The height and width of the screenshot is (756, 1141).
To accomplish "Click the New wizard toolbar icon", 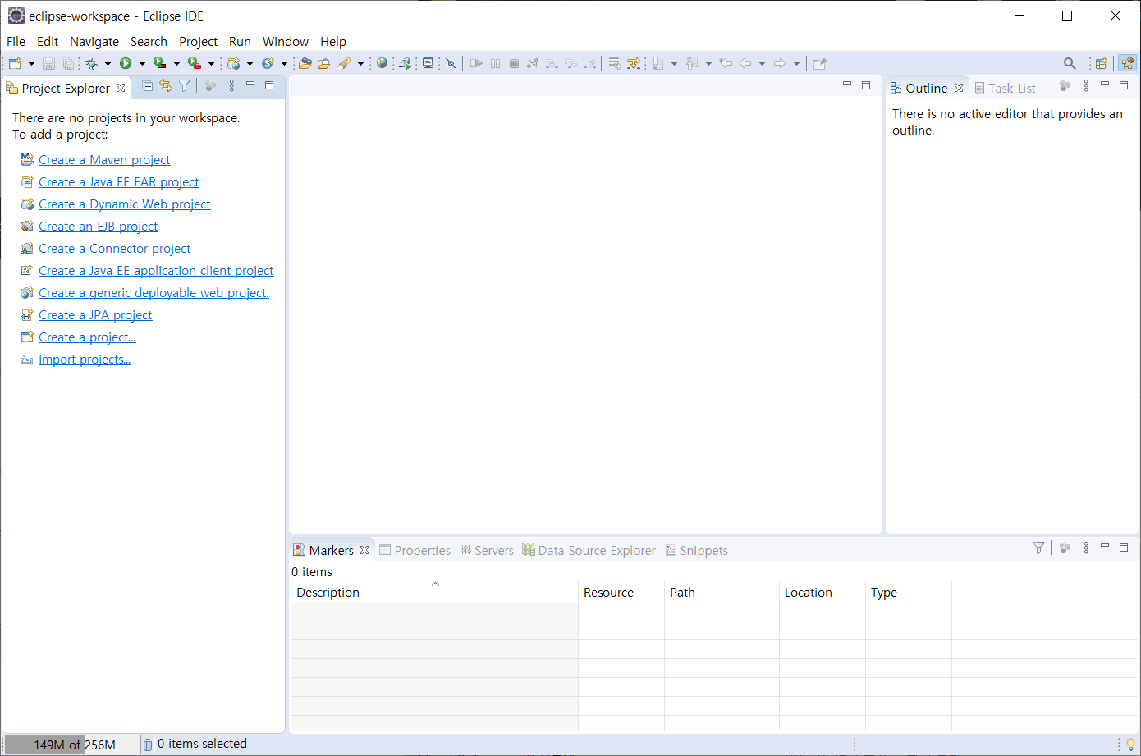I will [15, 63].
